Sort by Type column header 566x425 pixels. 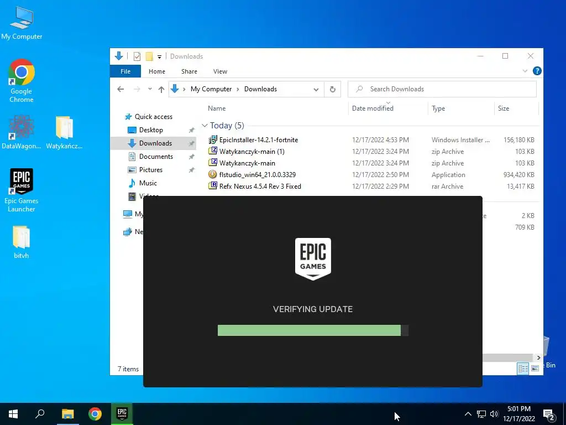click(x=438, y=108)
